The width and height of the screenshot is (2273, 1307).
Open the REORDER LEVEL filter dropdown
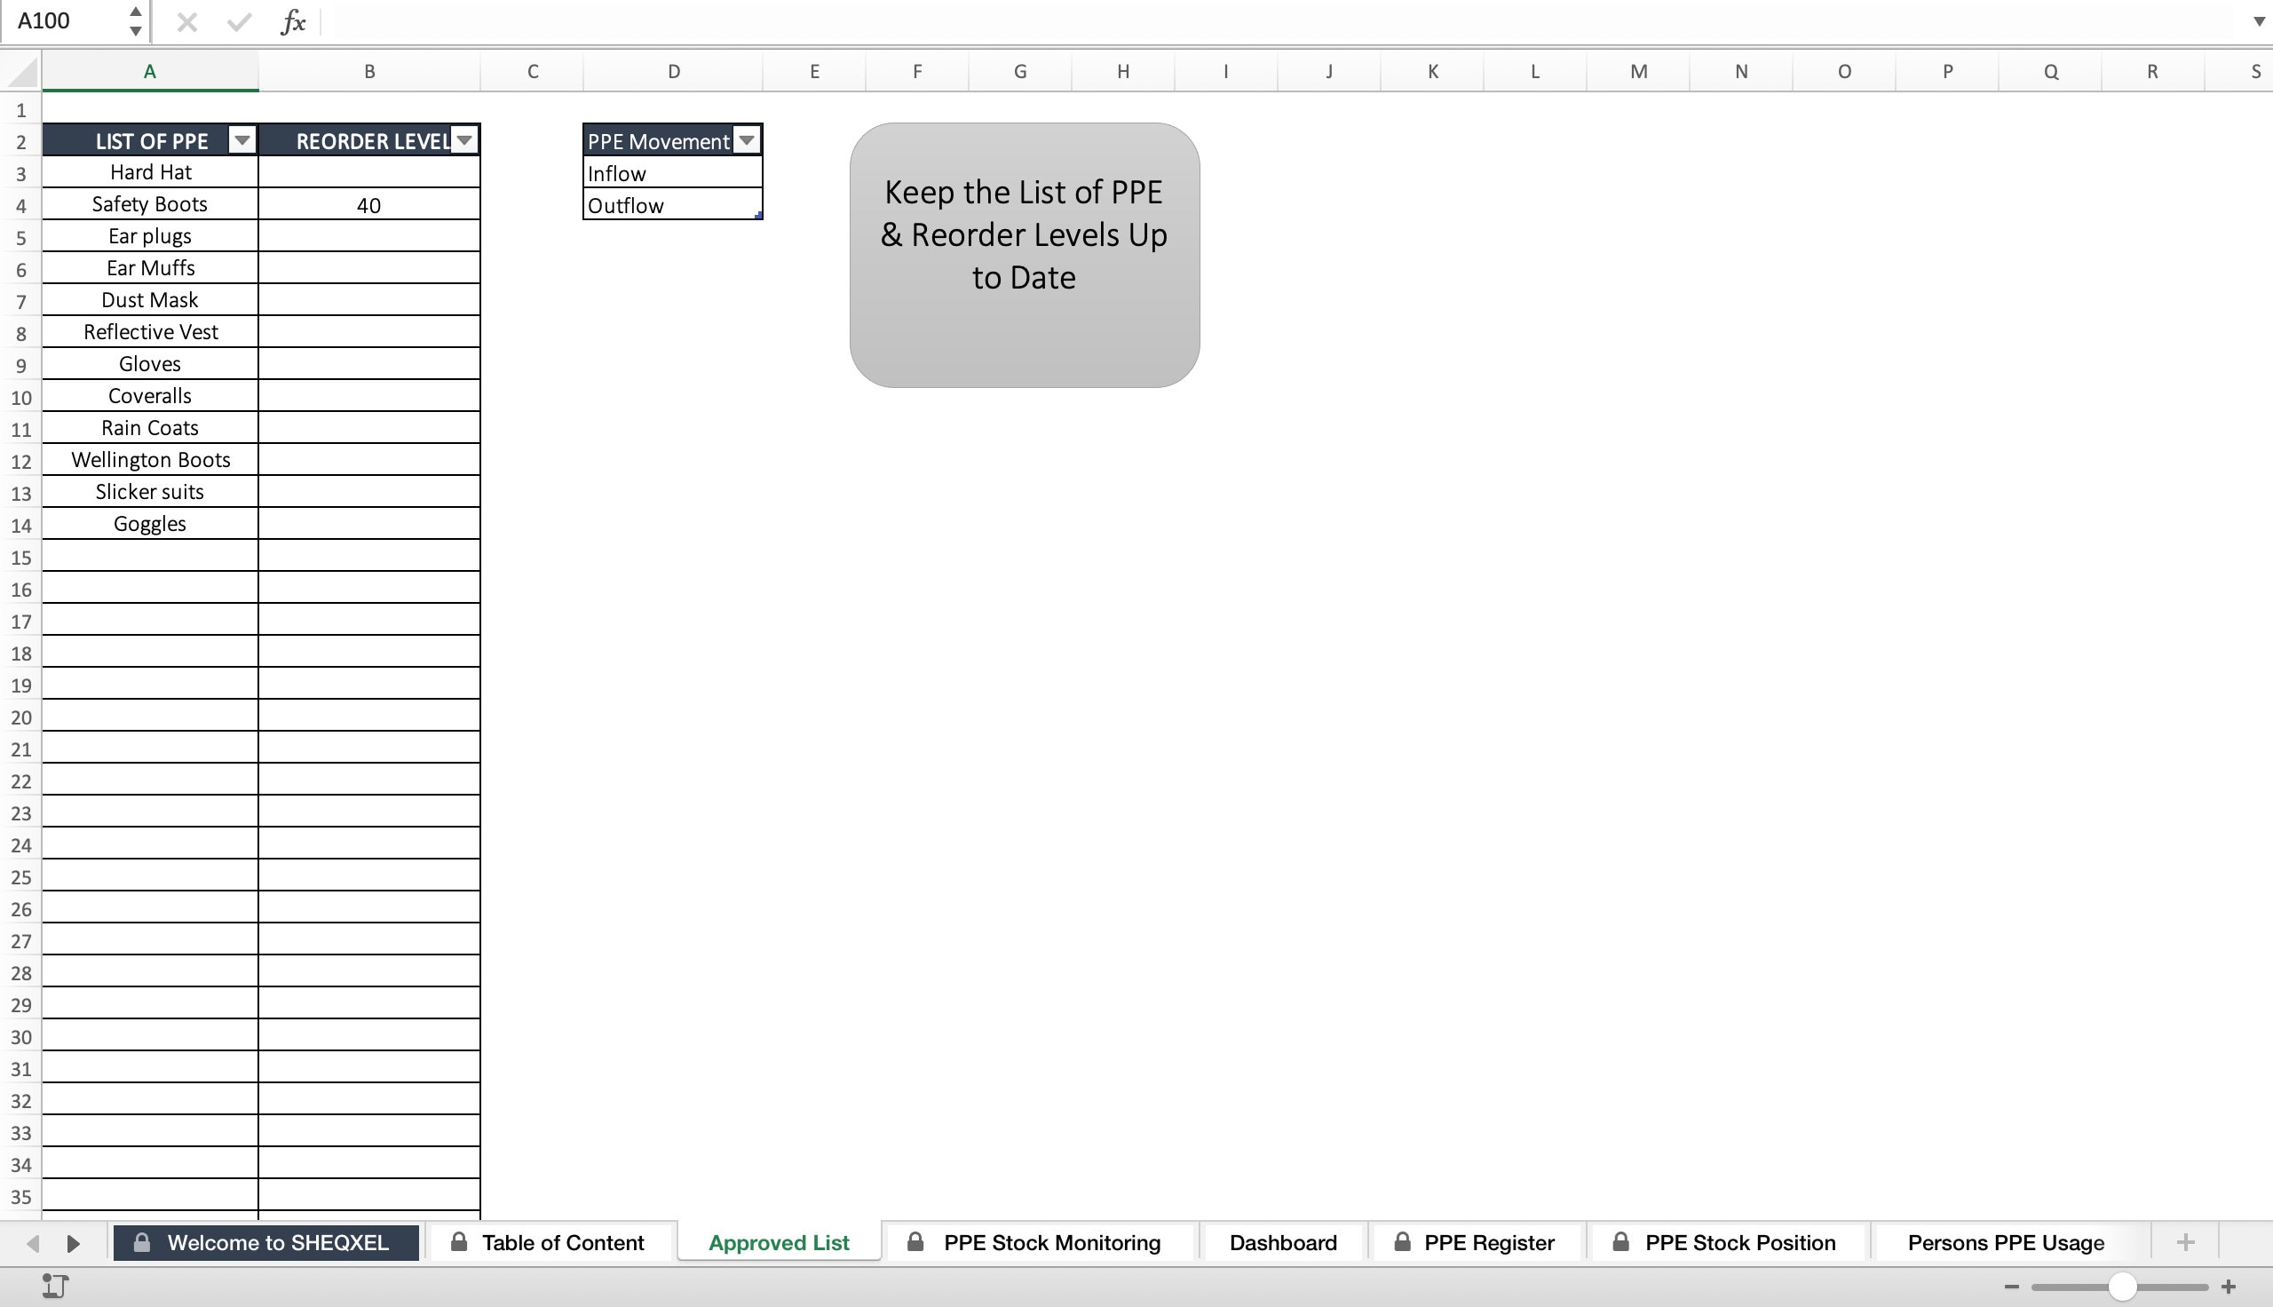(463, 140)
